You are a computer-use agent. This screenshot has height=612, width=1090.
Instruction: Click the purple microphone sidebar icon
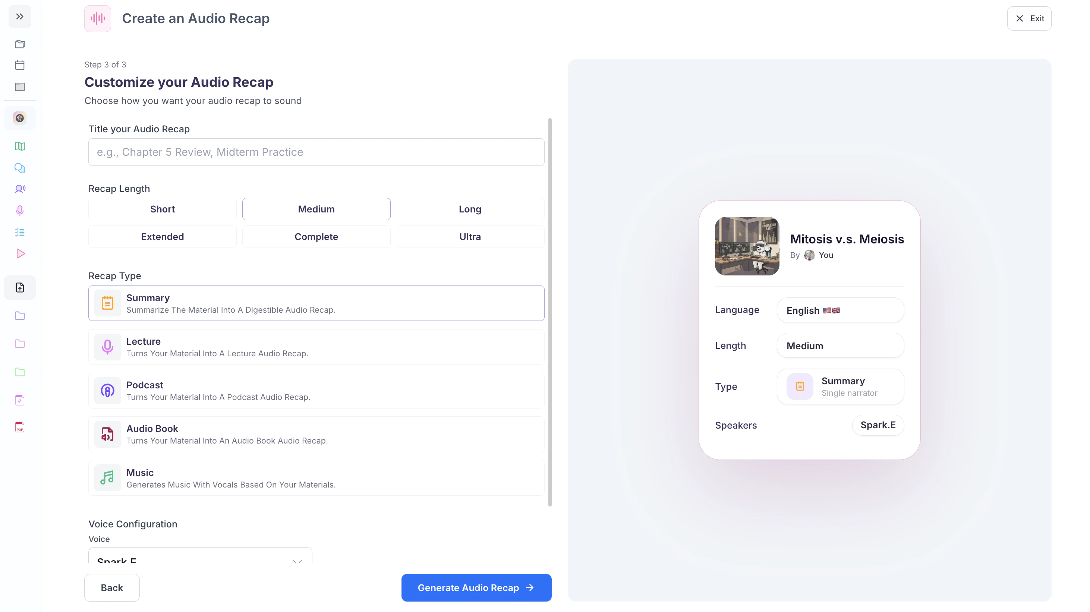[19, 210]
